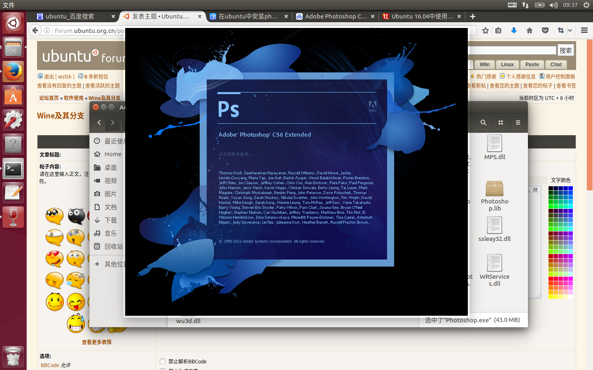Navigate back in the file manager
The width and height of the screenshot is (593, 370).
click(x=99, y=123)
